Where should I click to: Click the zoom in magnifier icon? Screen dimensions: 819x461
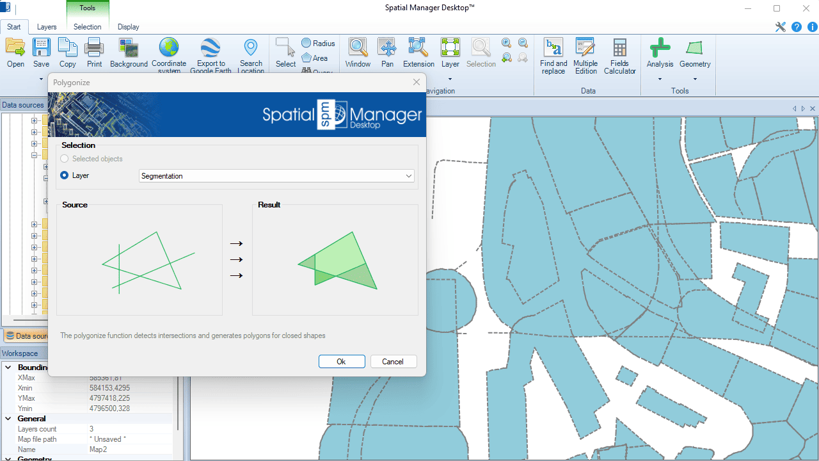pyautogui.click(x=506, y=43)
